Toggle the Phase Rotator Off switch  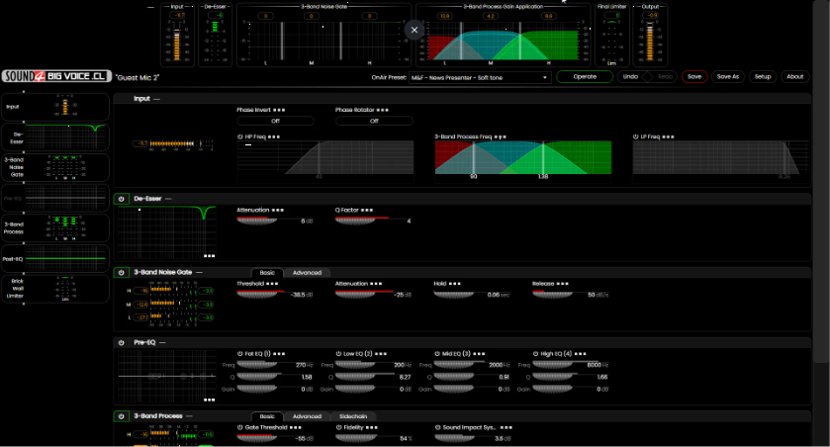click(x=374, y=121)
